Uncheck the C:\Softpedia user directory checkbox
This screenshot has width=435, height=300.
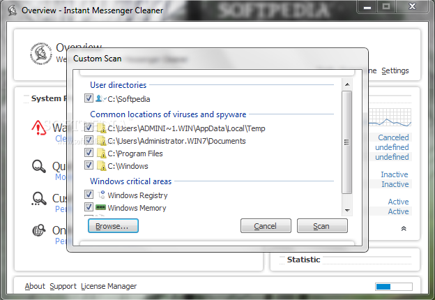pos(89,98)
